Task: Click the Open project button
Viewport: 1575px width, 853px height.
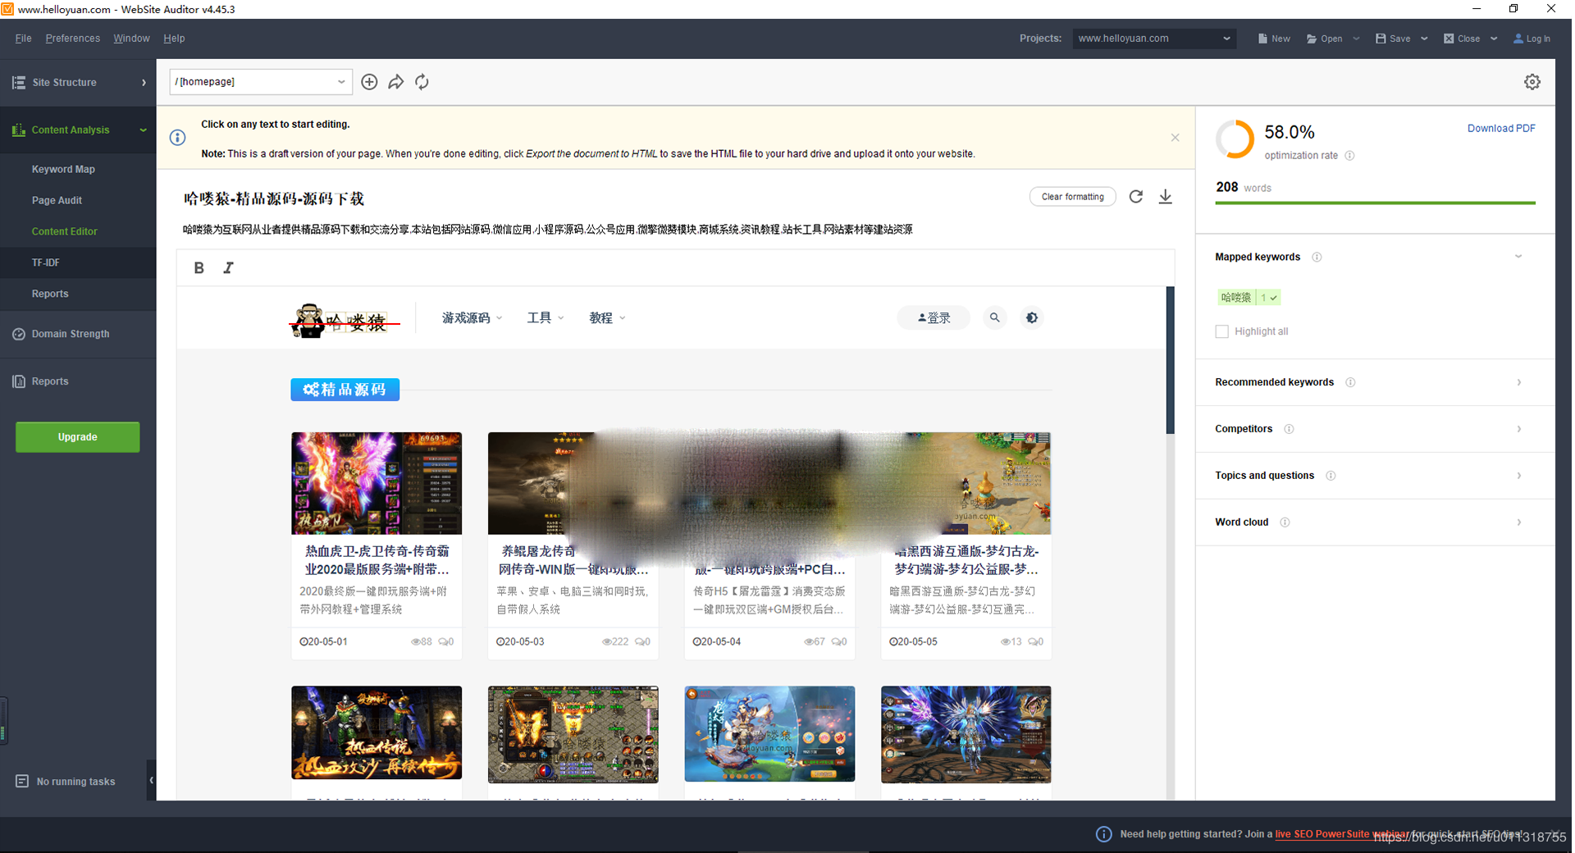Action: tap(1325, 39)
